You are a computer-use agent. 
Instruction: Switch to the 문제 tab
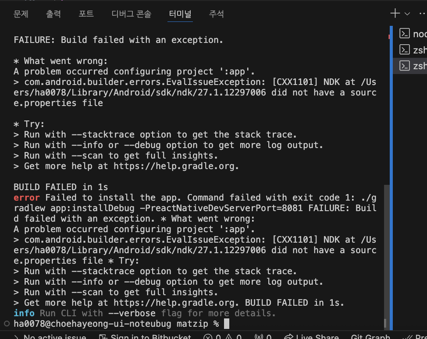[x=21, y=14]
